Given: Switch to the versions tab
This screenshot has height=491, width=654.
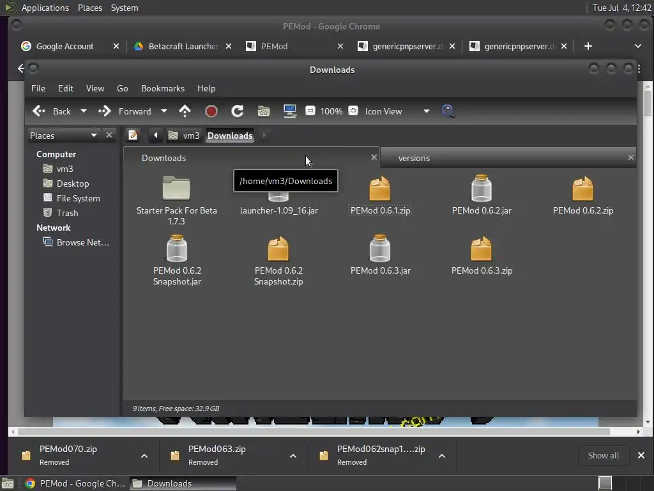Looking at the screenshot, I should (x=508, y=158).
